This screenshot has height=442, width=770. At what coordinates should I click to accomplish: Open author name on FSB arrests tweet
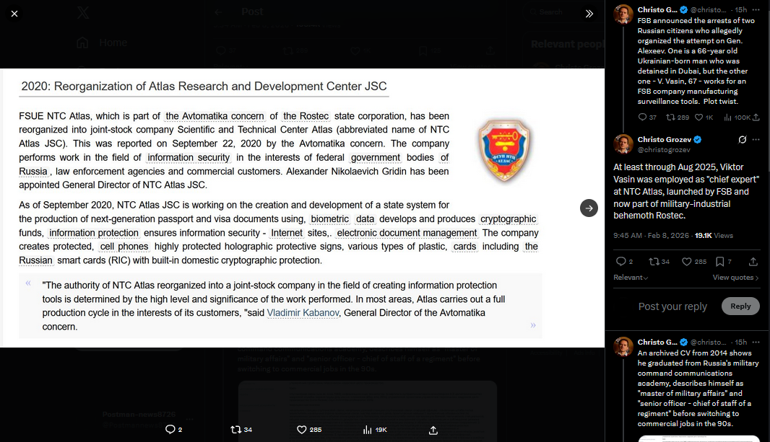657,10
